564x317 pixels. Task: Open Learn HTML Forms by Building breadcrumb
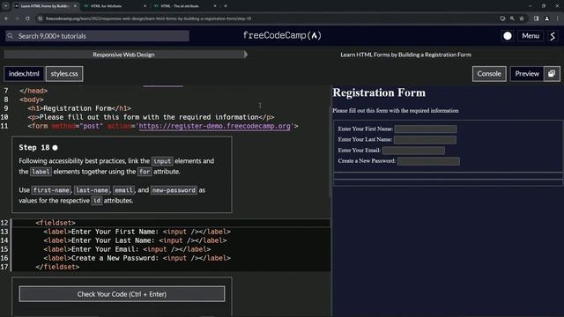click(405, 55)
